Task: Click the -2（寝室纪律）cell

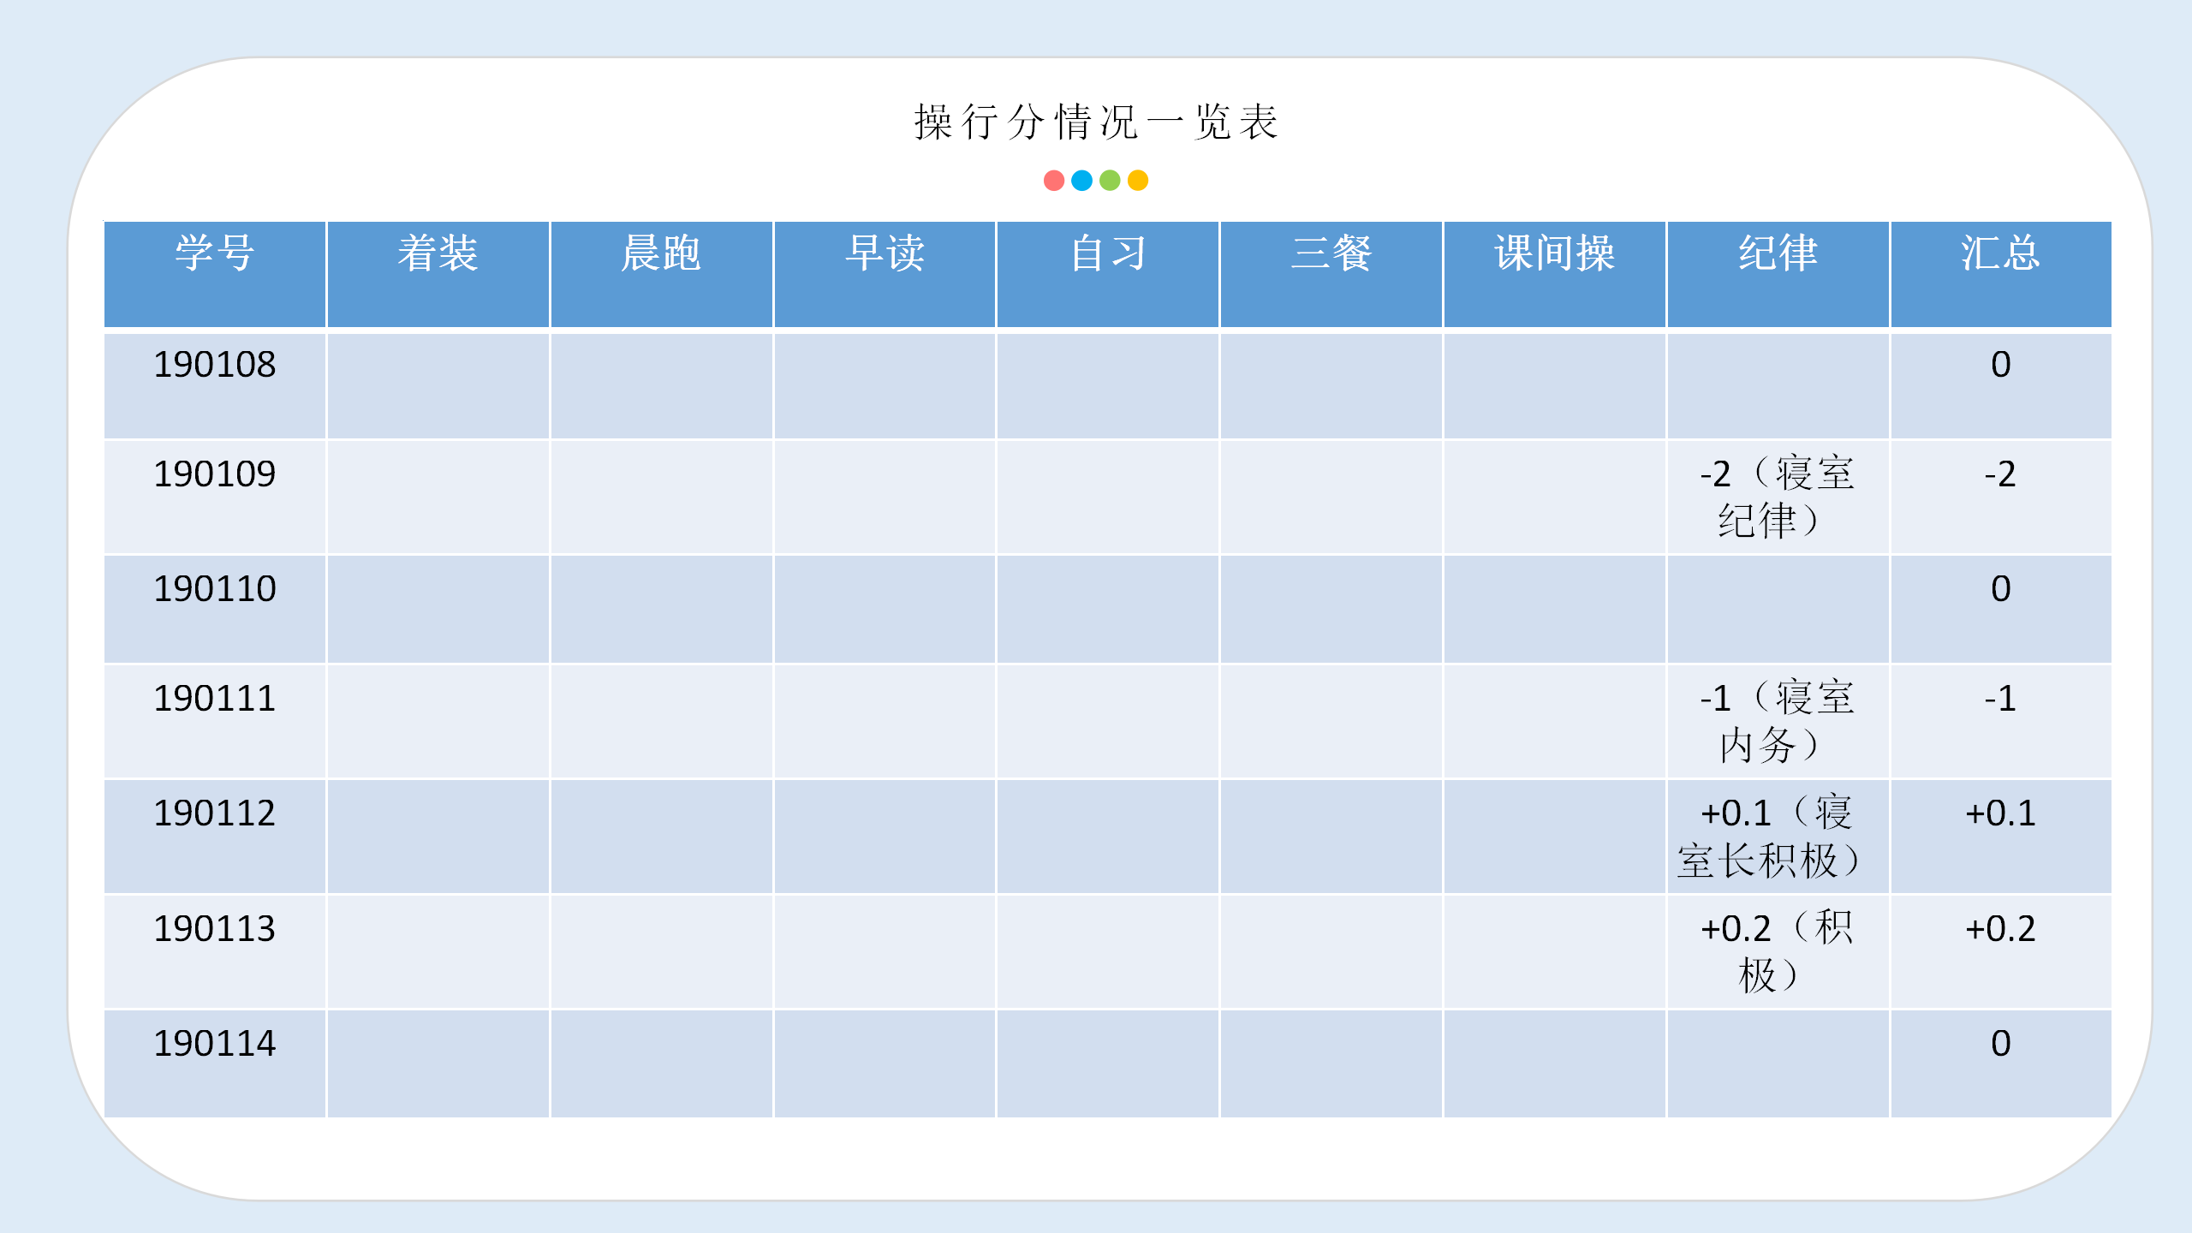Action: pos(1778,497)
